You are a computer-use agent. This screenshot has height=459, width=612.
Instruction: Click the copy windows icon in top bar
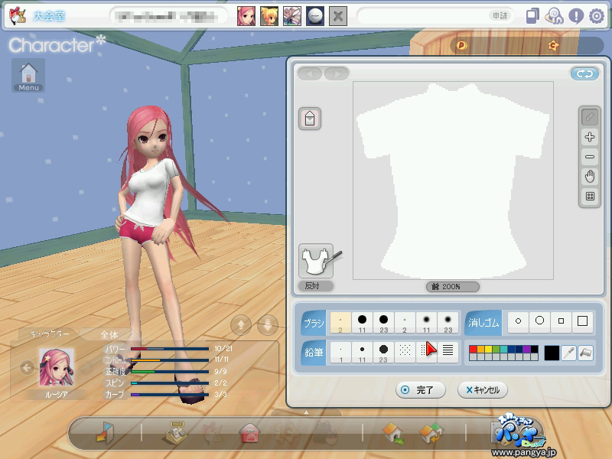532,16
